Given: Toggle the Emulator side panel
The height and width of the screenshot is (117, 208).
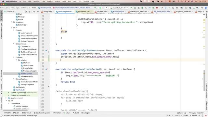Looking at the screenshot, I should (x=207, y=105).
